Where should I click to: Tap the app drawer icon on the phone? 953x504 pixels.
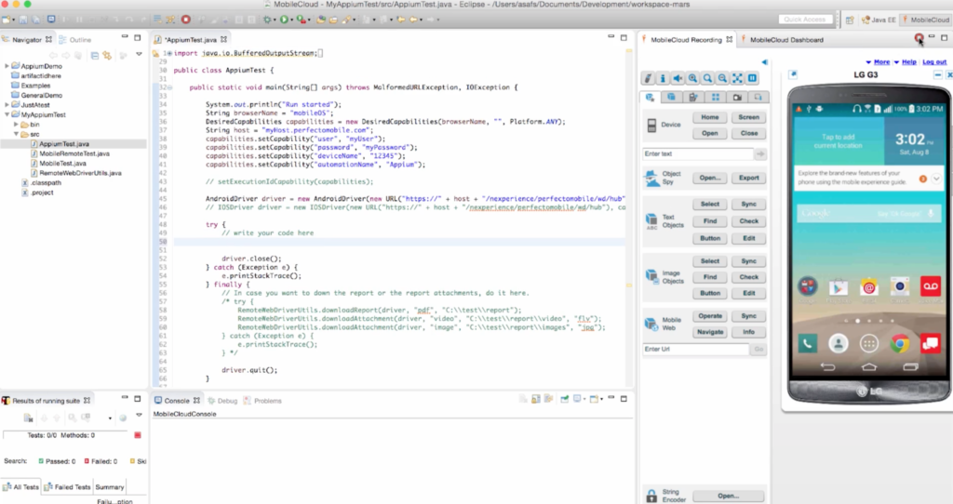[x=869, y=344]
